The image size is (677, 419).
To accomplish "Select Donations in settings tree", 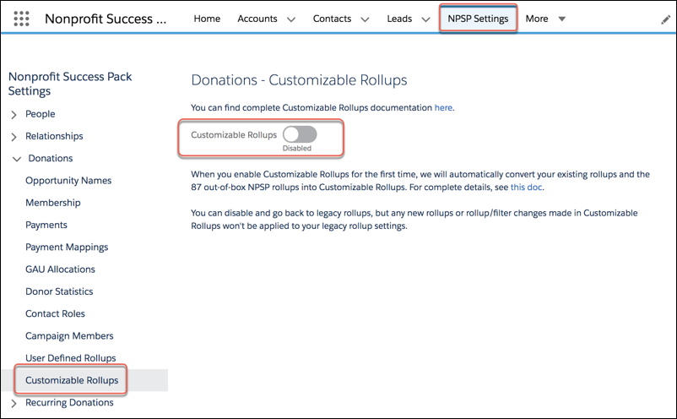I will click(51, 158).
